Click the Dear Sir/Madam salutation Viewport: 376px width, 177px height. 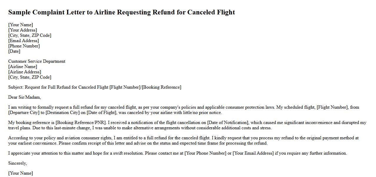pos(24,97)
